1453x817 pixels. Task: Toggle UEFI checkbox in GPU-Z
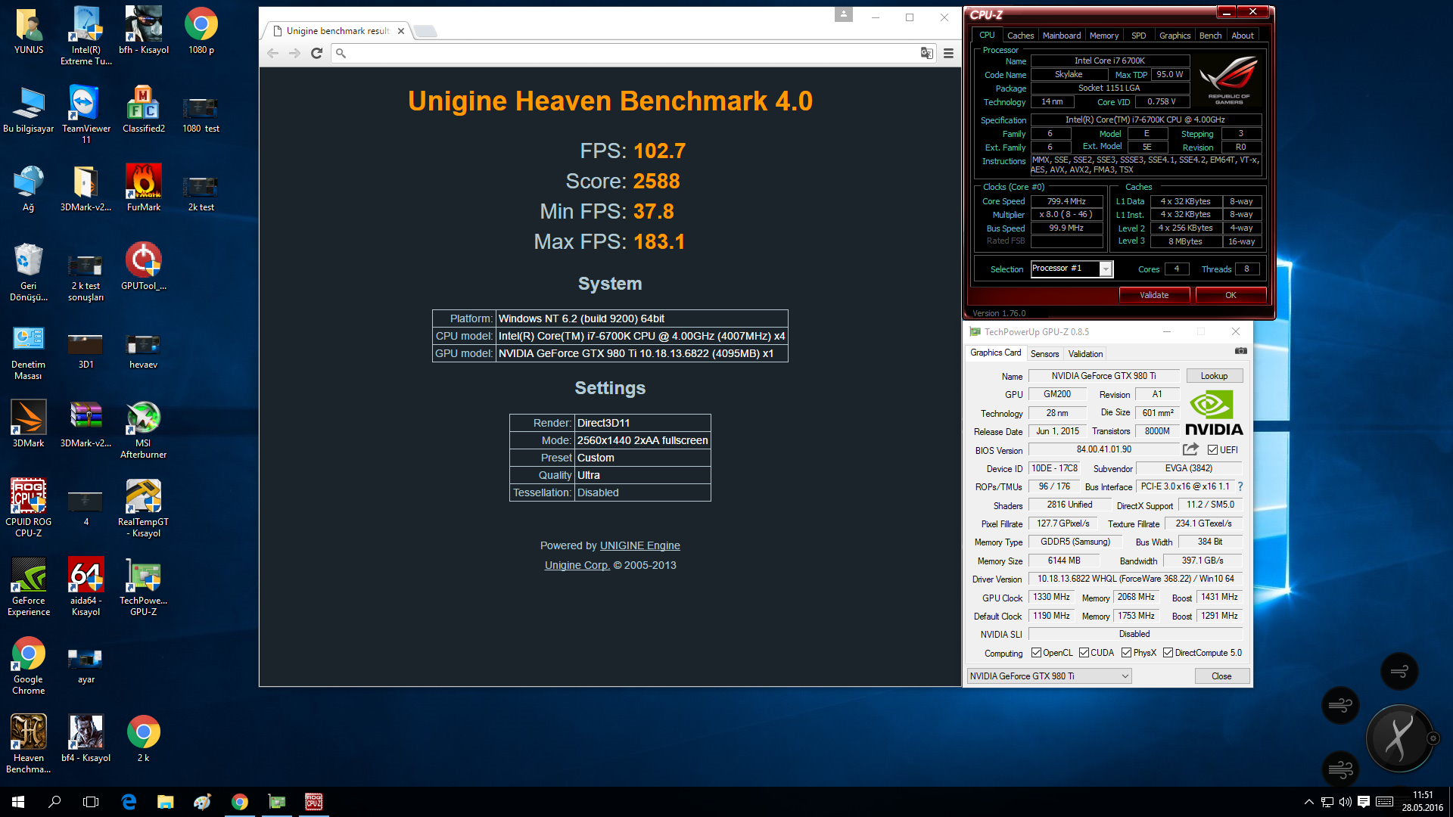pyautogui.click(x=1212, y=450)
